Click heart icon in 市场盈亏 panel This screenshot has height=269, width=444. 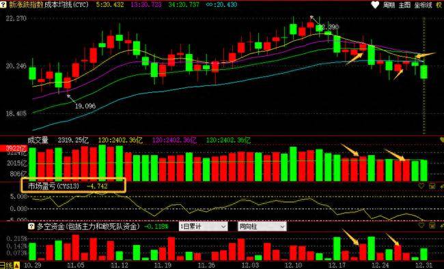pyautogui.click(x=421, y=186)
